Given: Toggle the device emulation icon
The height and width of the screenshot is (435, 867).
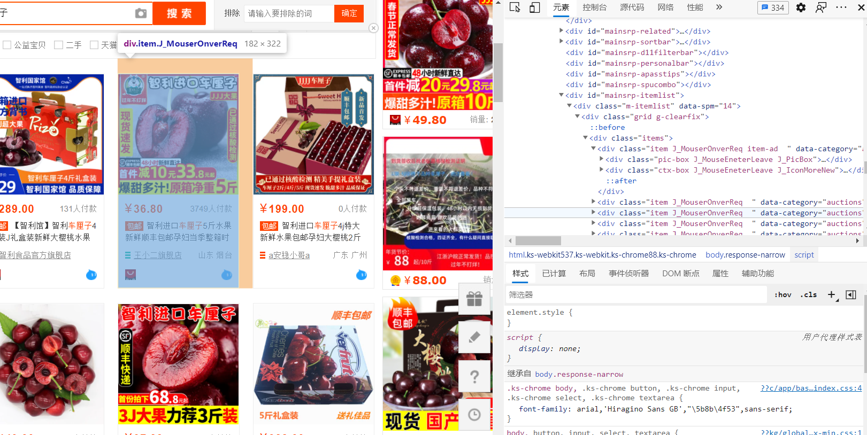Looking at the screenshot, I should [534, 7].
